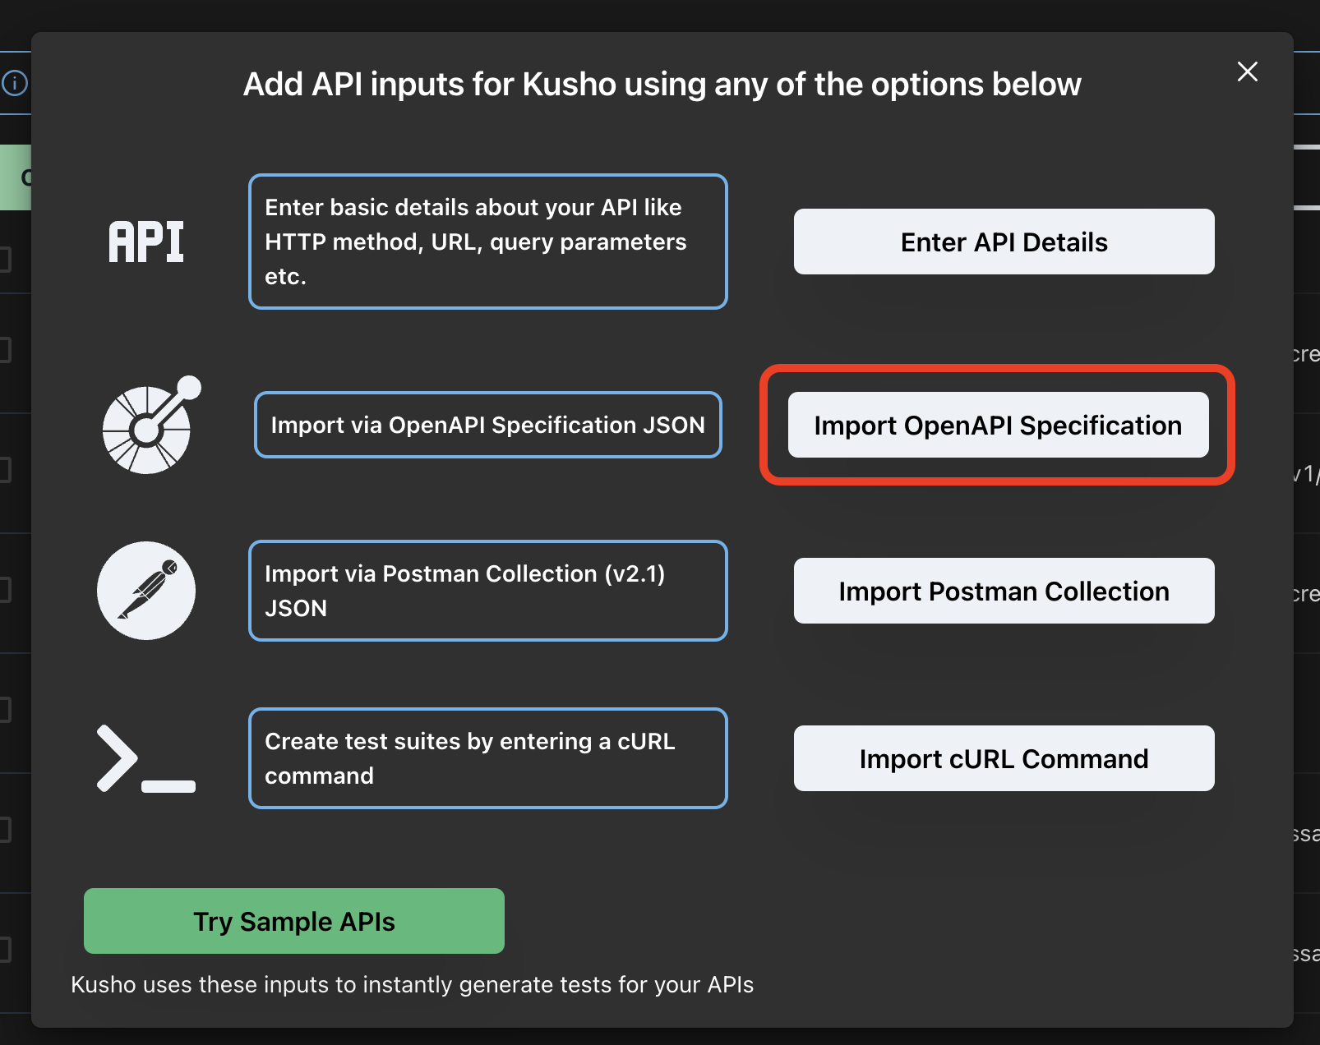The height and width of the screenshot is (1045, 1320).
Task: Click the terminal prompt cURL icon
Action: (146, 758)
